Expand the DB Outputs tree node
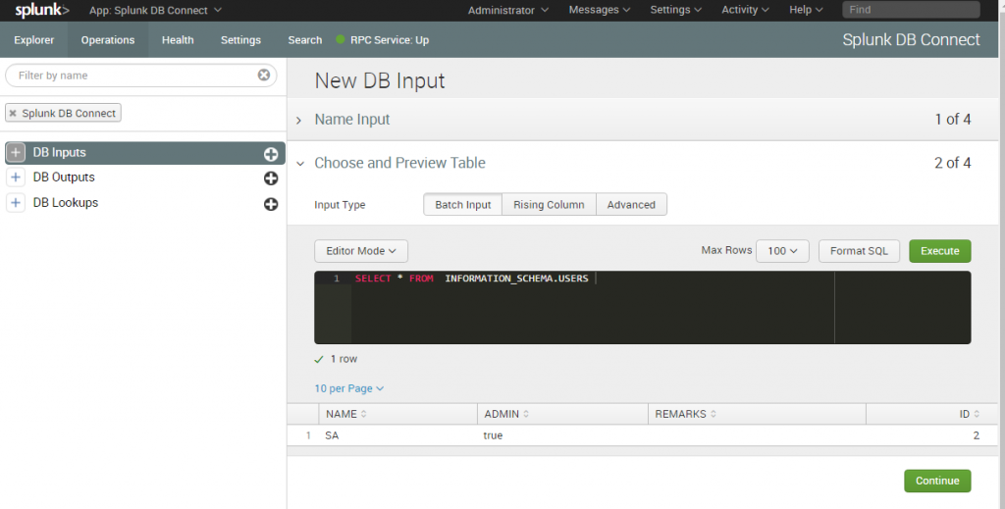Screen dimensions: 1005x509 click(16, 178)
